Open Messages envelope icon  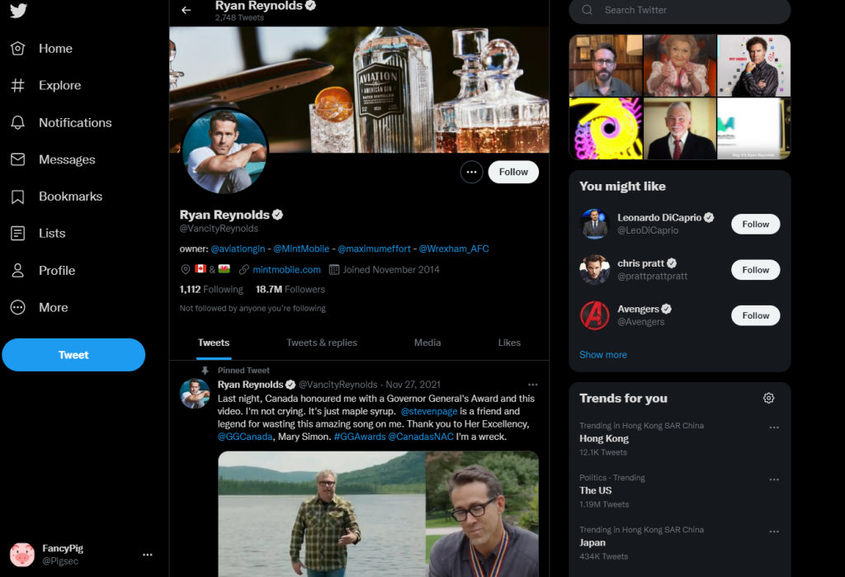tap(18, 159)
